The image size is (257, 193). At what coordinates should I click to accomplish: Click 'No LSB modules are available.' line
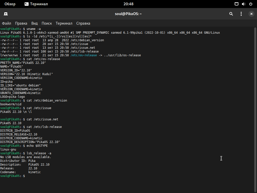click(26, 157)
